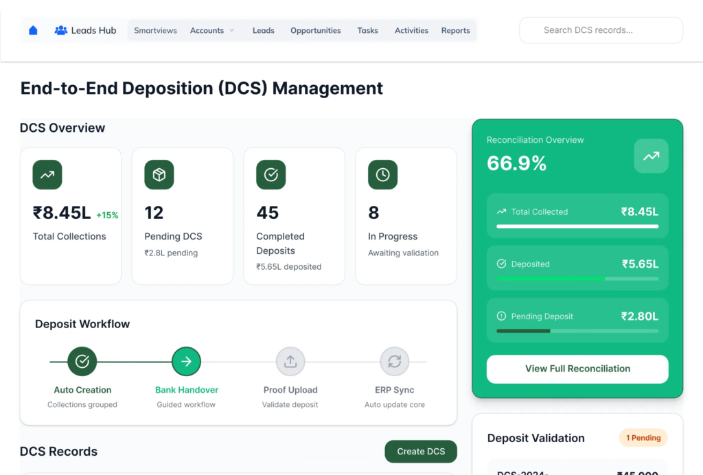Click the Leads Hub people icon
The height and width of the screenshot is (475, 703).
60,30
